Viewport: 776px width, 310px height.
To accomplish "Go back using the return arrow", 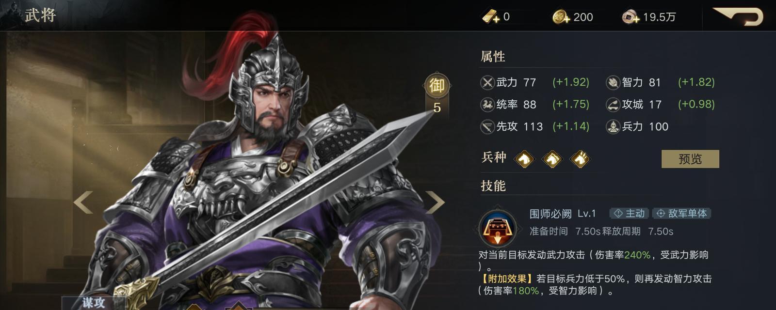I will pyautogui.click(x=738, y=16).
